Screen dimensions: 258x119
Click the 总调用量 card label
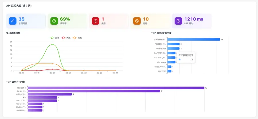click(x=23, y=24)
